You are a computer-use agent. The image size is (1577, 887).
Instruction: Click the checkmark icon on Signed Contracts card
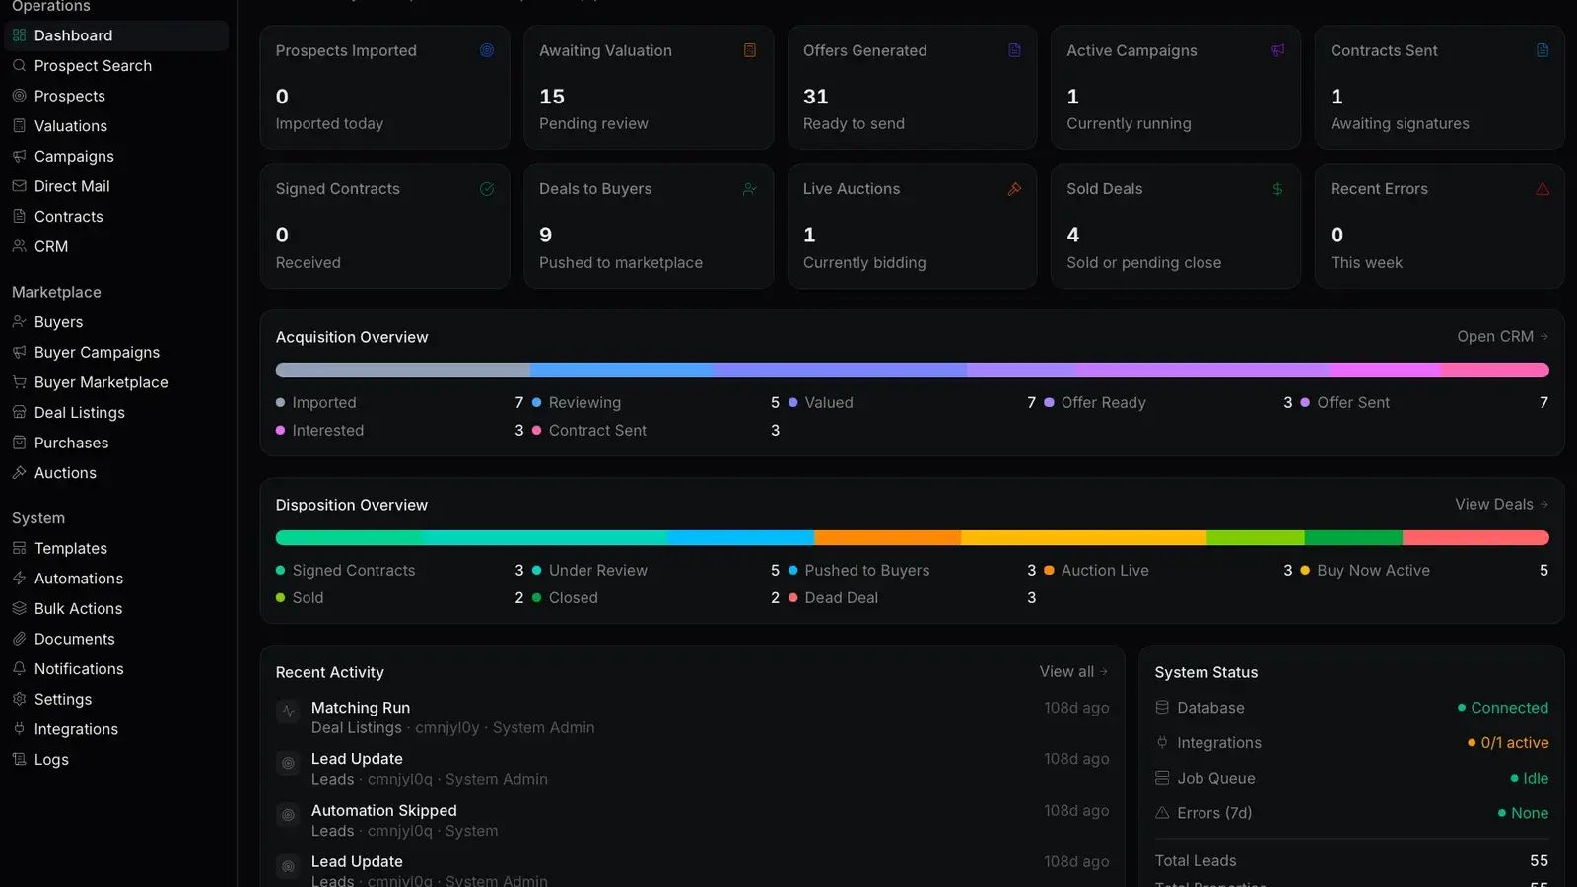(x=487, y=189)
